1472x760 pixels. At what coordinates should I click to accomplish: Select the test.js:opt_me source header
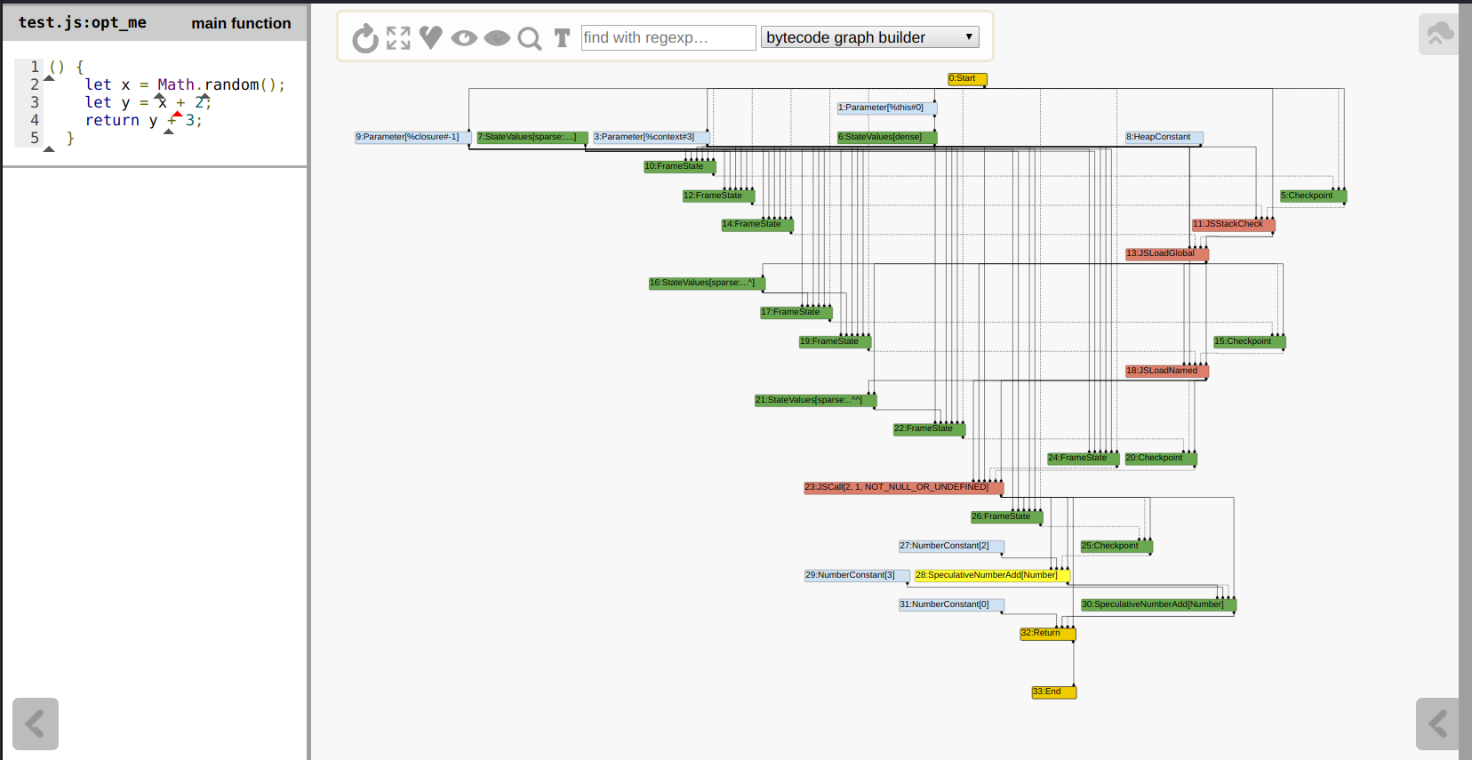coord(83,23)
